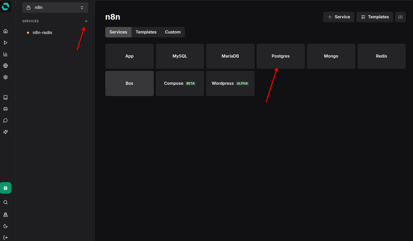Choose the MariaDB service card

230,56
